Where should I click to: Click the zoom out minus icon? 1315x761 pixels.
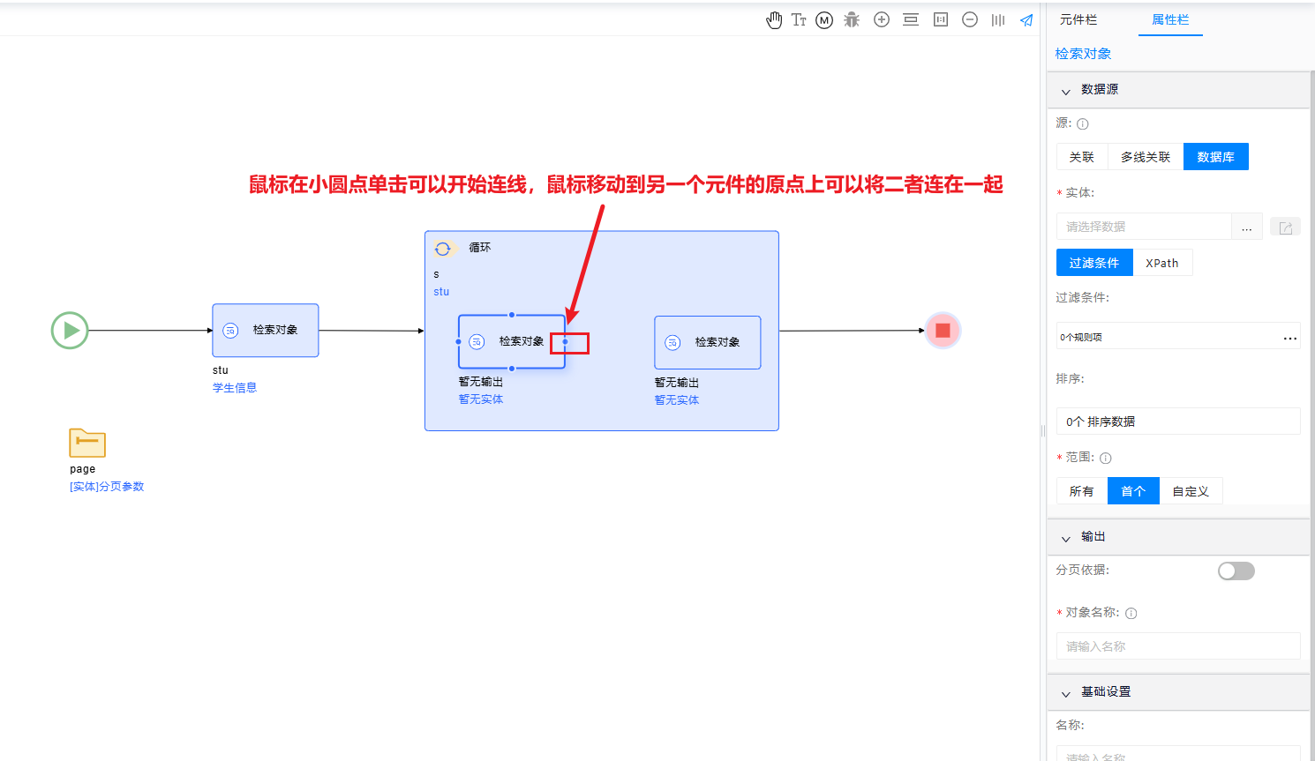pyautogui.click(x=970, y=20)
